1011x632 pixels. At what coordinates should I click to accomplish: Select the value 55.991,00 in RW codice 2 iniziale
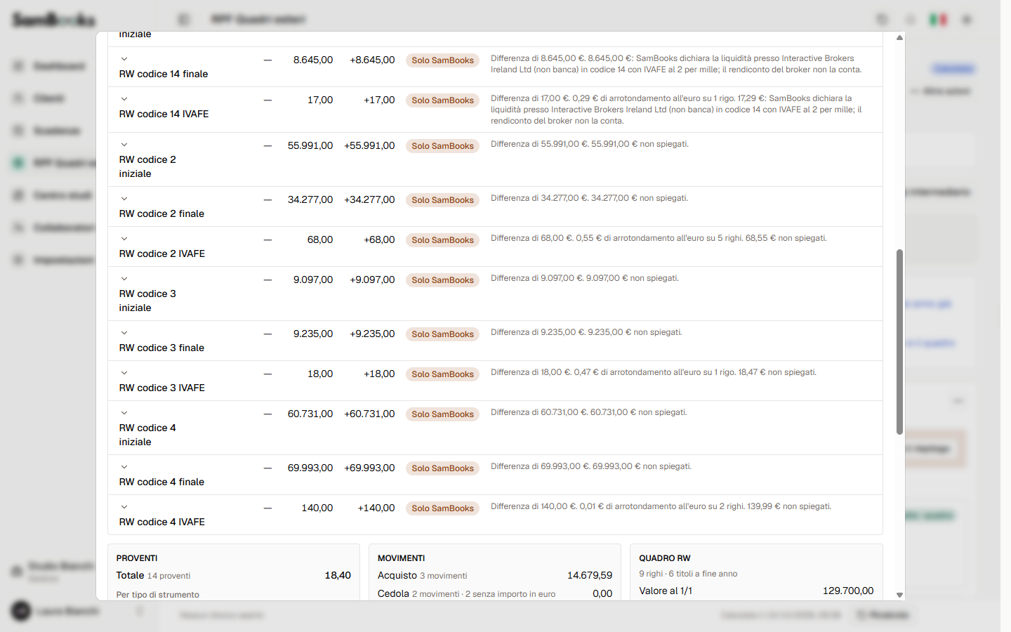310,146
